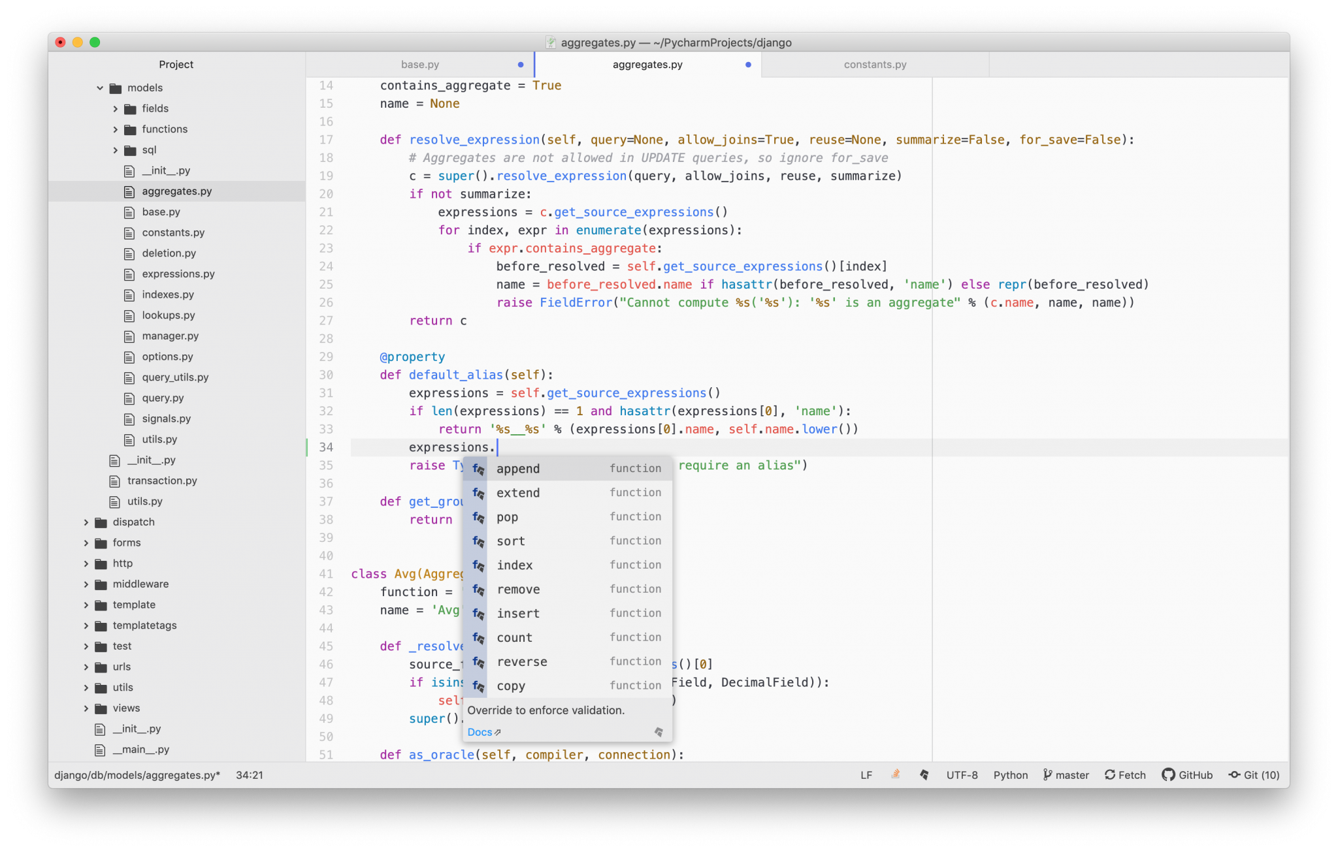Expand the middleware folder
The width and height of the screenshot is (1338, 852).
tap(86, 584)
